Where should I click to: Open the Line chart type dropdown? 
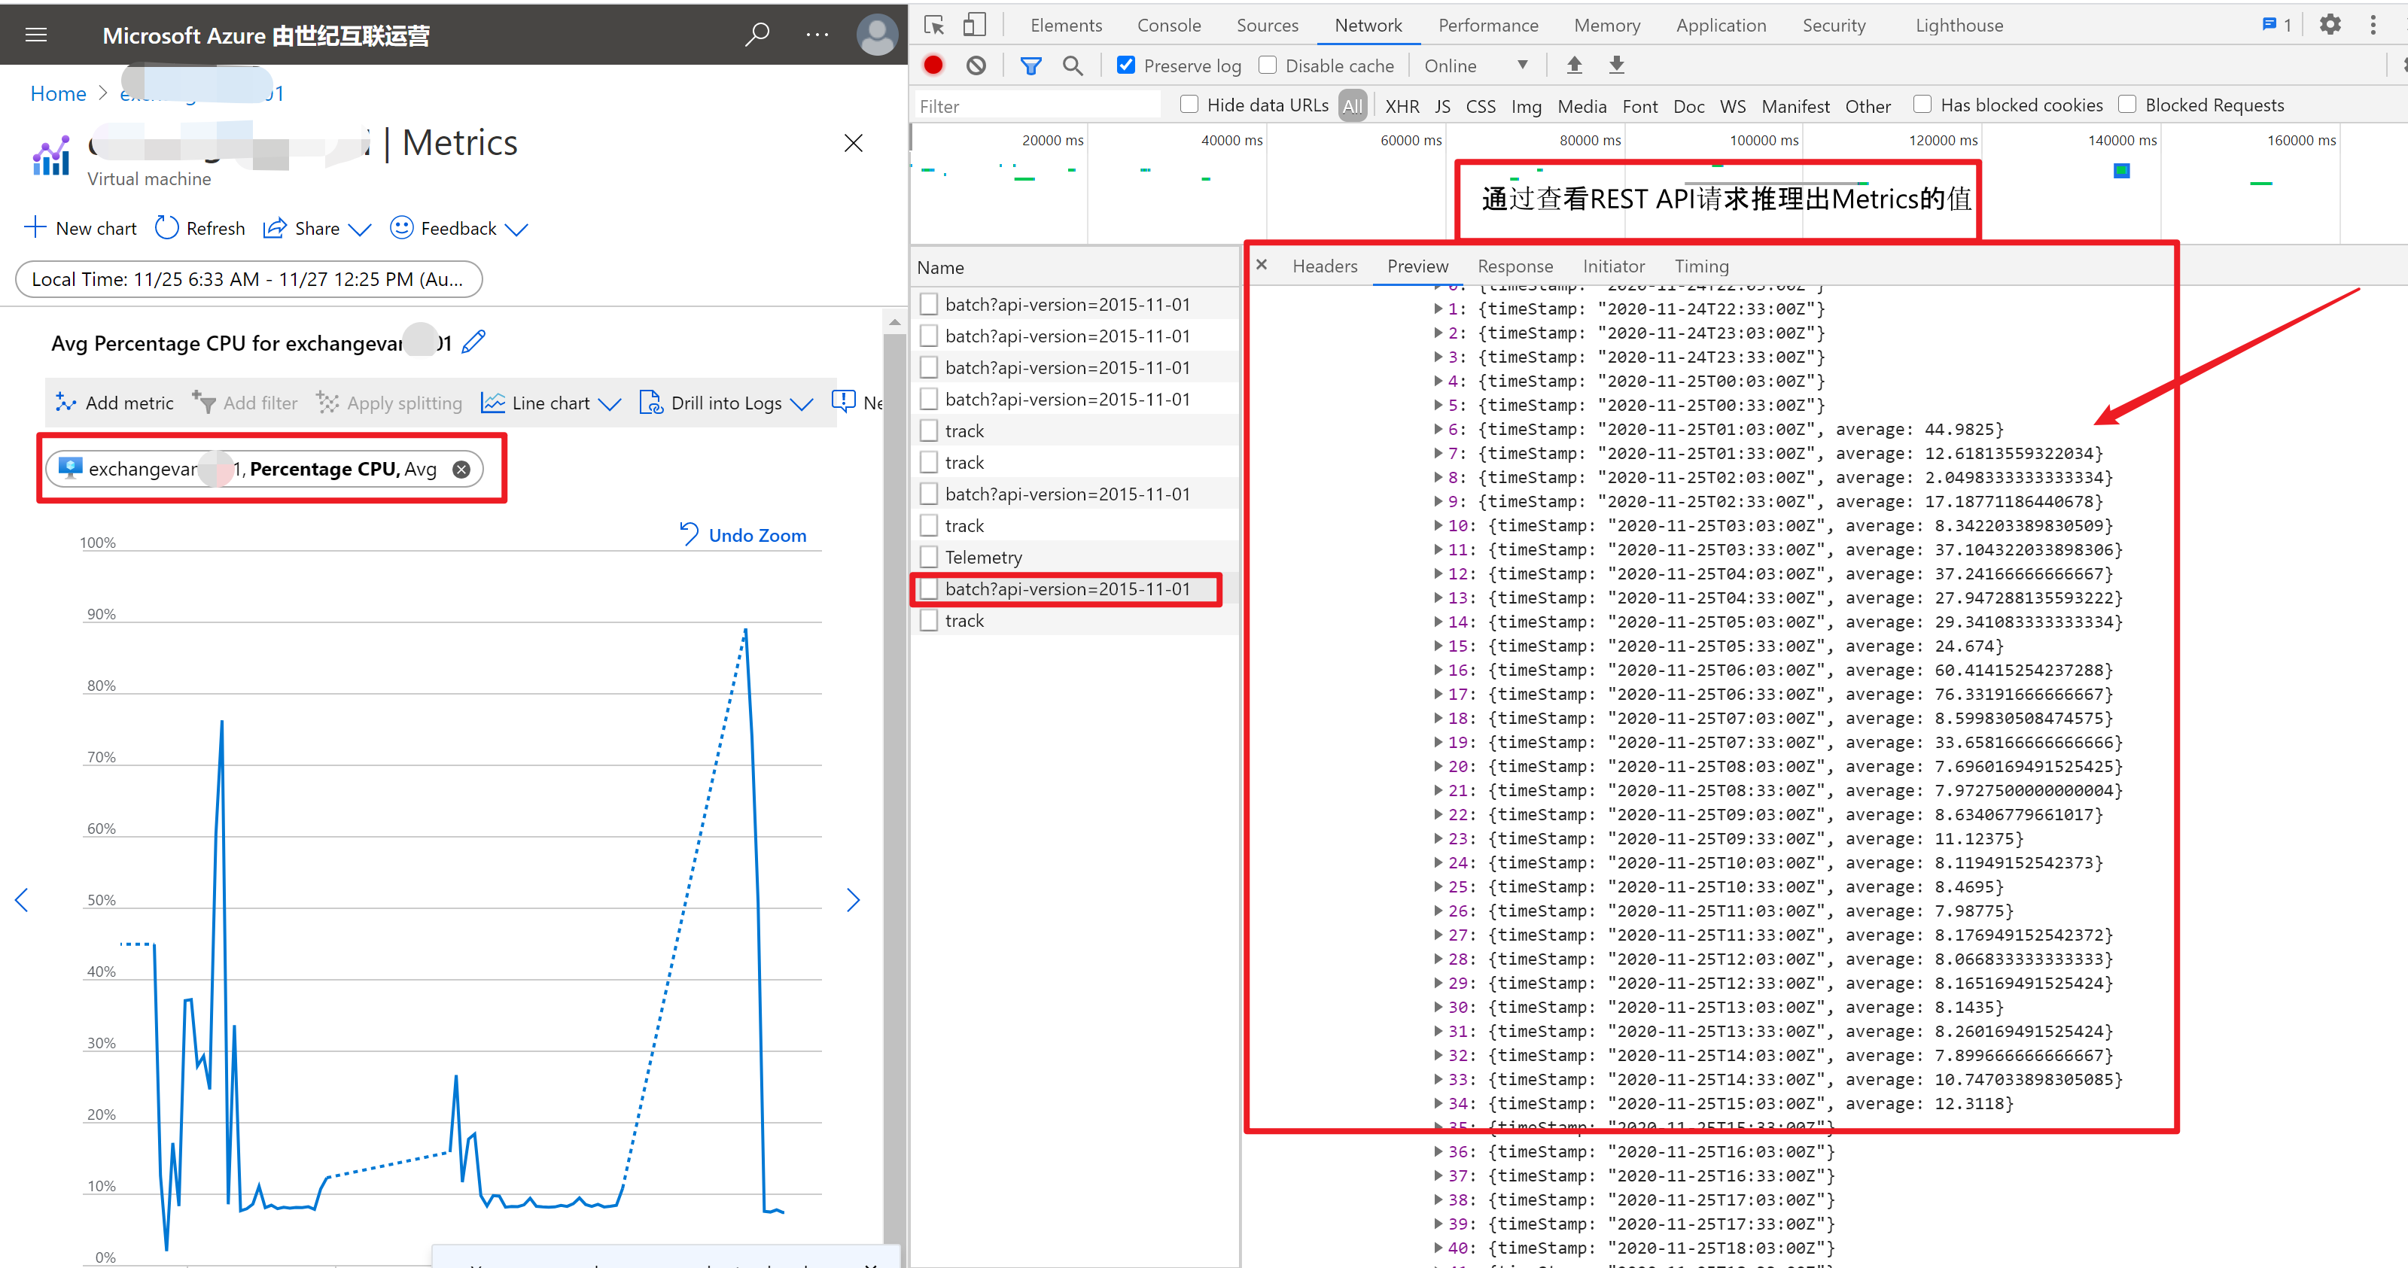tap(552, 403)
